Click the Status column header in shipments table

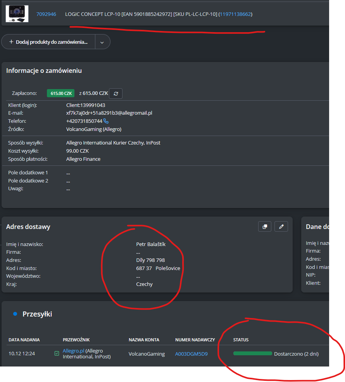pyautogui.click(x=241, y=340)
